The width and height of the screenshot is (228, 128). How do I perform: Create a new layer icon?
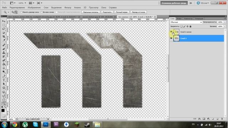point(217,119)
